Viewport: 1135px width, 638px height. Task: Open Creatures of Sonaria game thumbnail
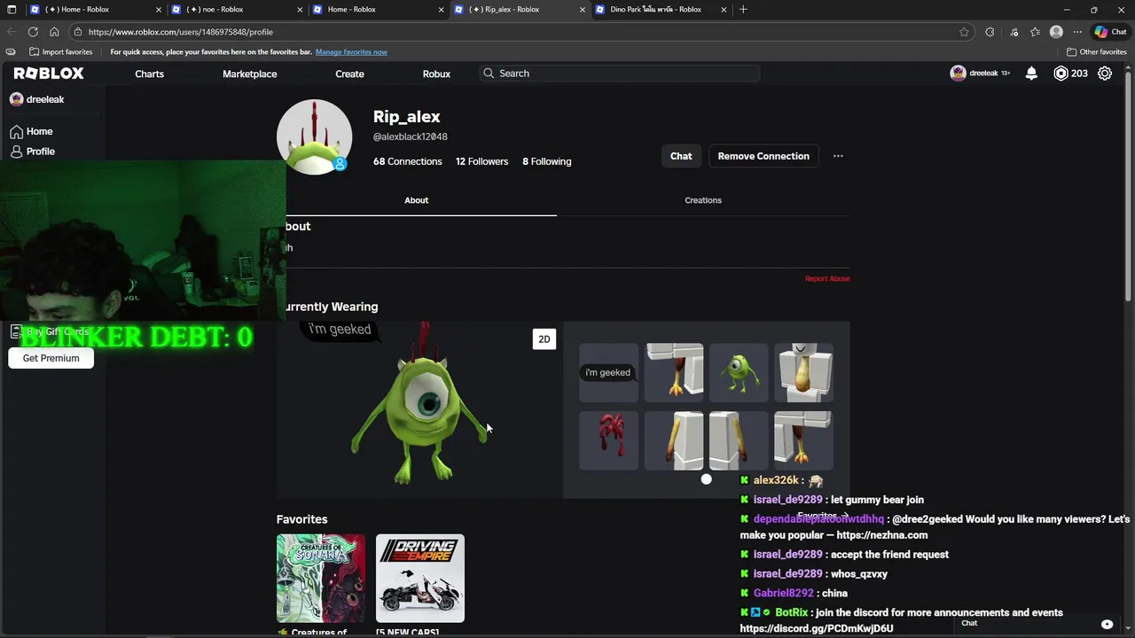(x=320, y=579)
